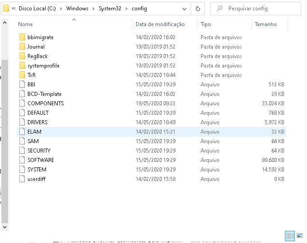Click the refresh button in address bar
307x243 pixels.
(x=197, y=9)
